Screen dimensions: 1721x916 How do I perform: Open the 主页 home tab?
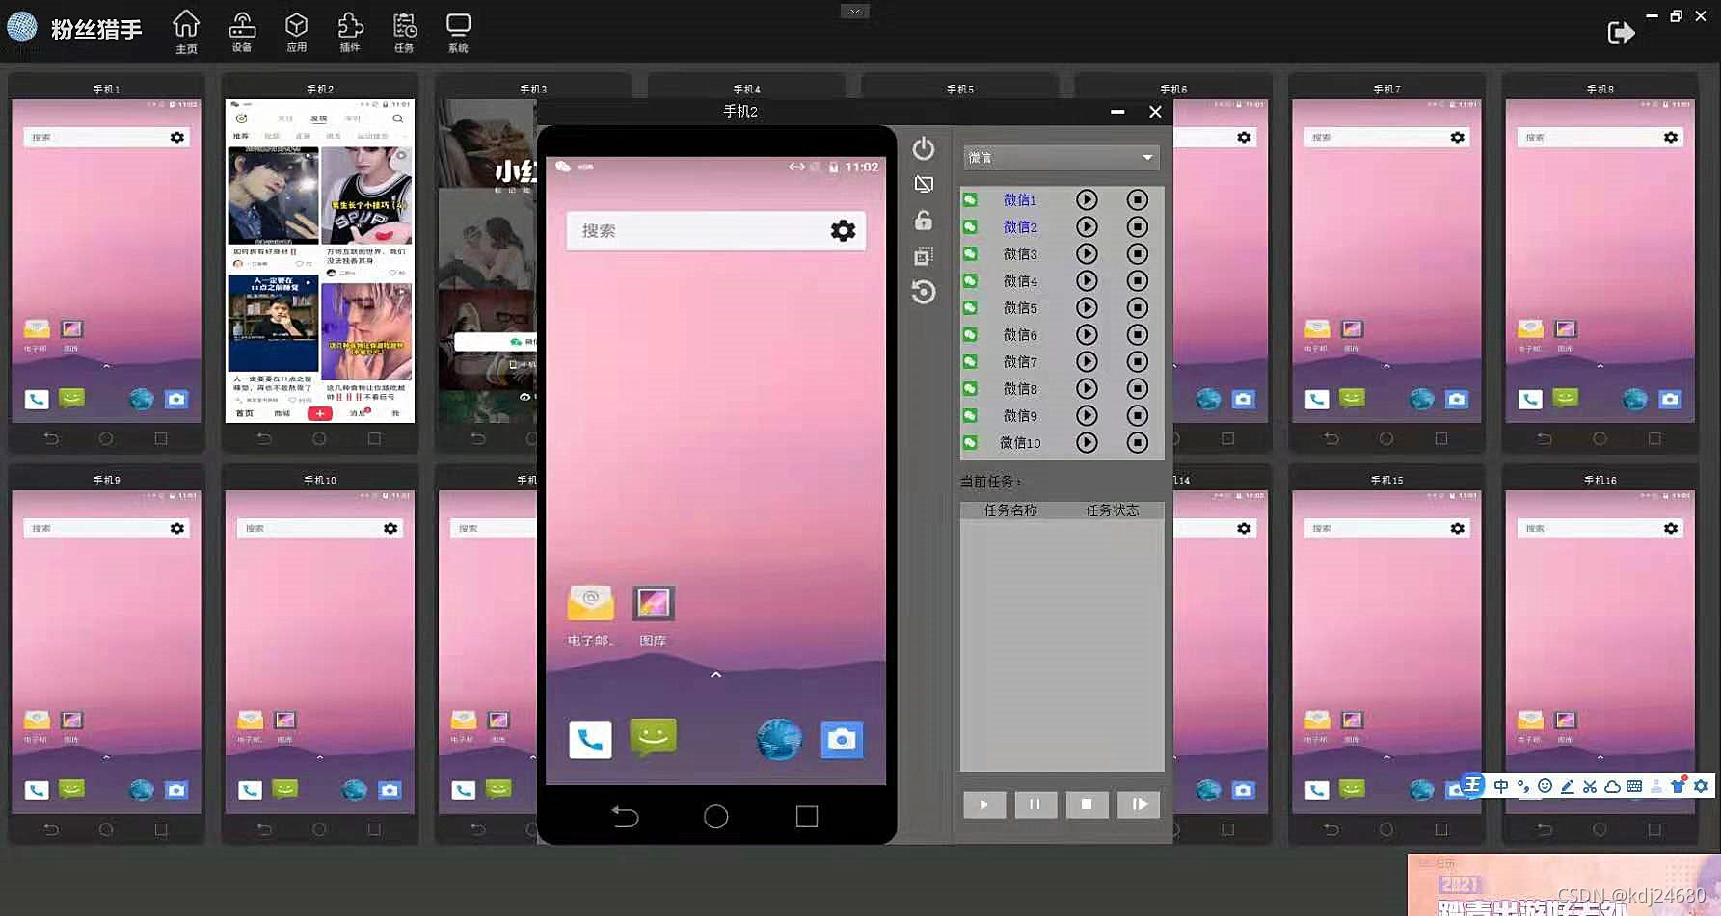click(x=186, y=31)
